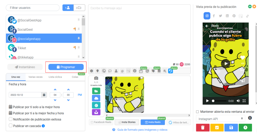Click the storefront icon in message toolbar
Image resolution: width=257 pixels, height=135 pixels.
(x=128, y=71)
